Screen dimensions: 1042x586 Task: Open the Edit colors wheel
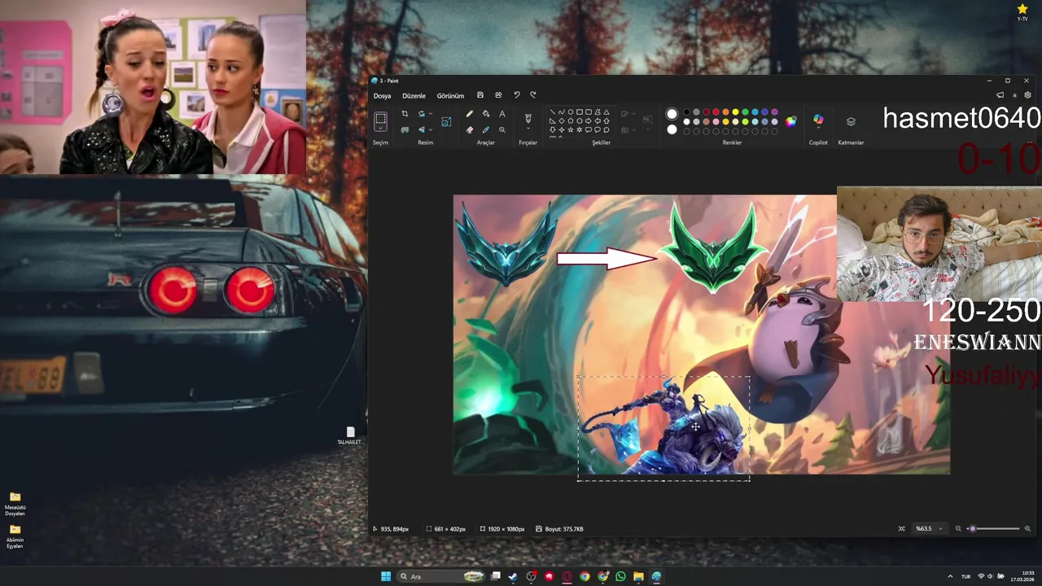point(790,121)
